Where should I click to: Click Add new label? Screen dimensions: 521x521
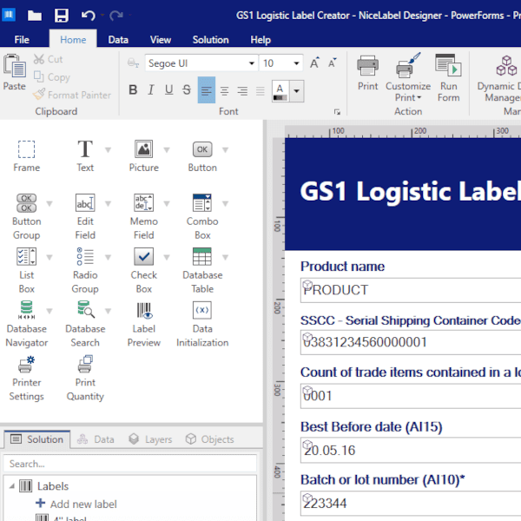coord(76,504)
